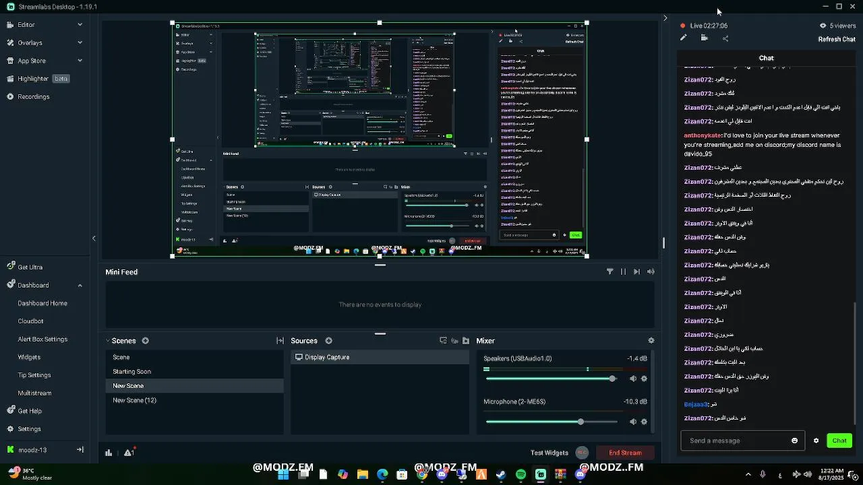This screenshot has width=863, height=485.
Task: Open the App Store sidebar item
Action: coord(32,61)
